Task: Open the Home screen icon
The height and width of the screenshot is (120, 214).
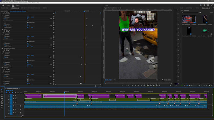Action: pos(3,5)
